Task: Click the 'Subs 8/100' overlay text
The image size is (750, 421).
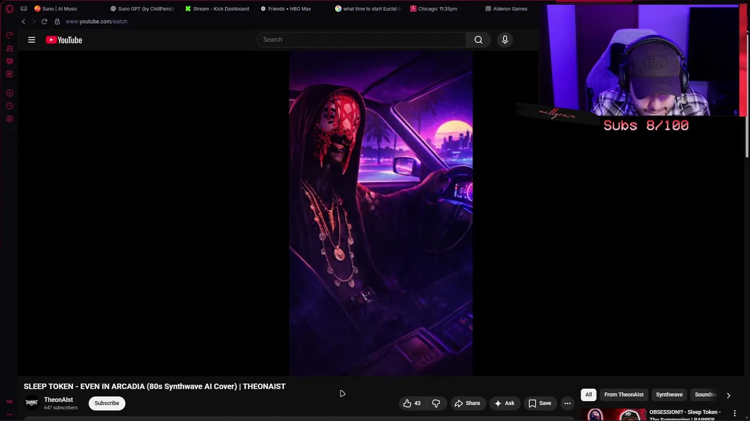Action: pos(646,125)
